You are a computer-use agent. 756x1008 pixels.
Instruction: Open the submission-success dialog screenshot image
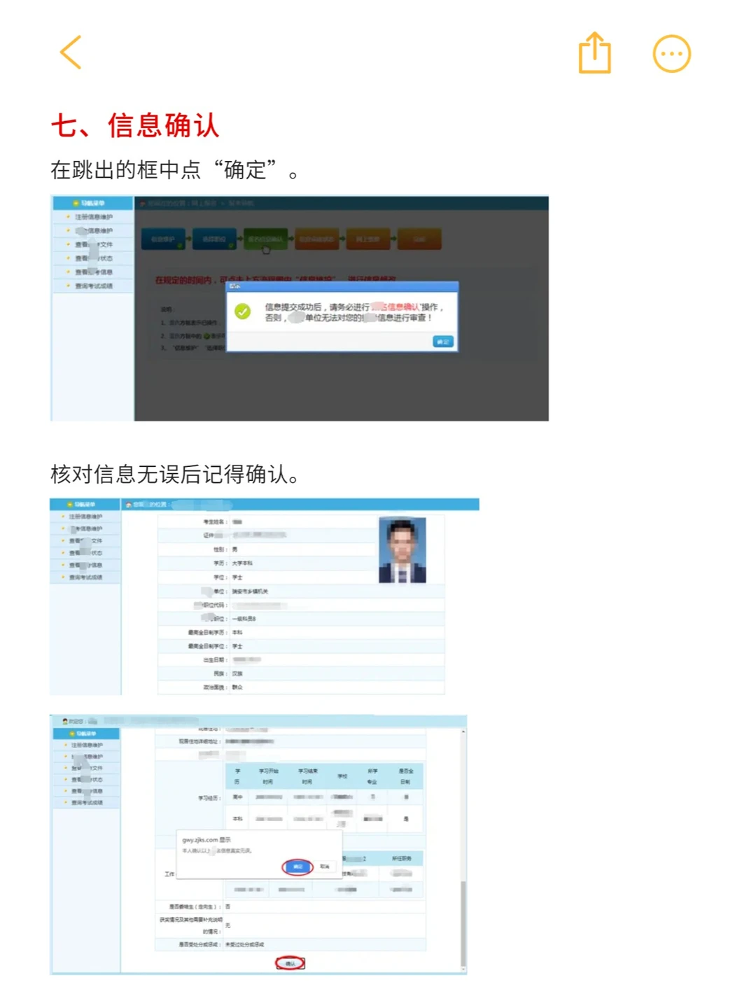point(300,309)
